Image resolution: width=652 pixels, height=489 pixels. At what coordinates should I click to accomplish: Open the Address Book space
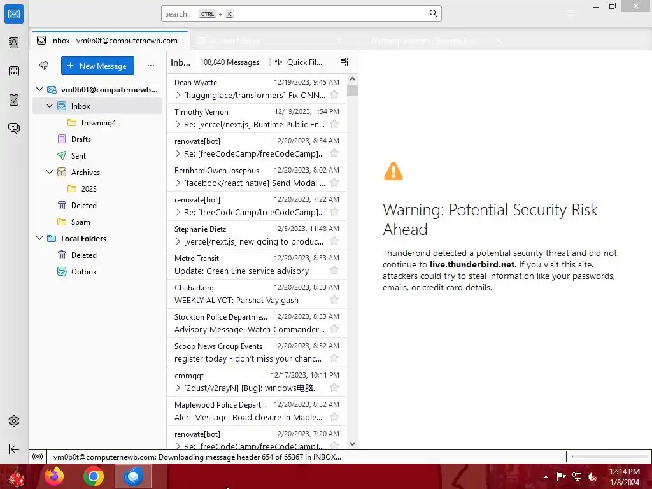14,43
